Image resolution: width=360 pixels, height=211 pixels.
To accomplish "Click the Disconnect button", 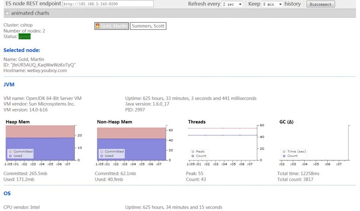I will [x=321, y=4].
